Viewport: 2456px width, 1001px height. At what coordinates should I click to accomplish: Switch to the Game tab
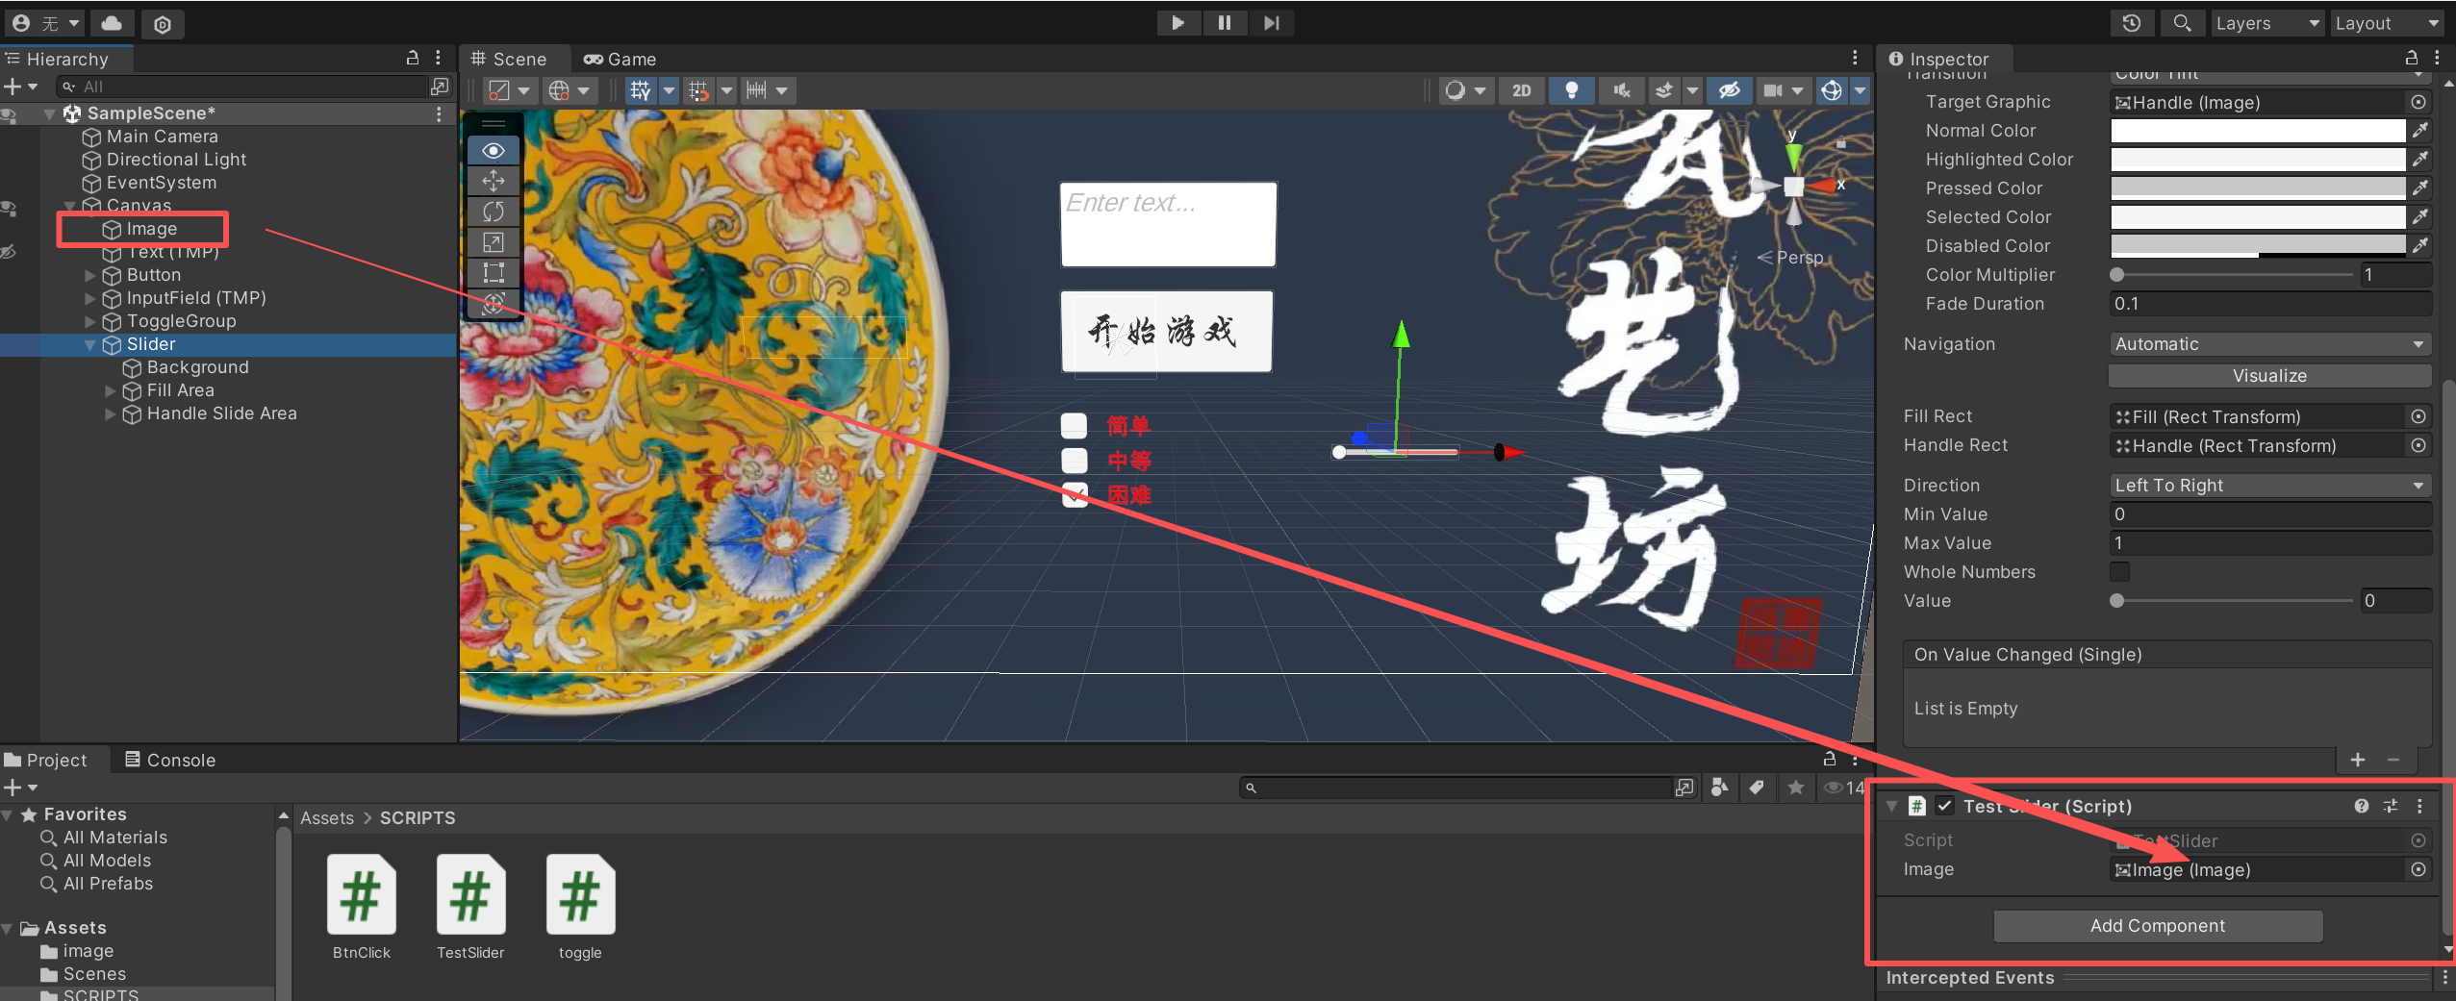[x=619, y=59]
